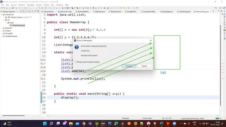Click Project Explorer horizontal scrollbar

tap(13, 115)
